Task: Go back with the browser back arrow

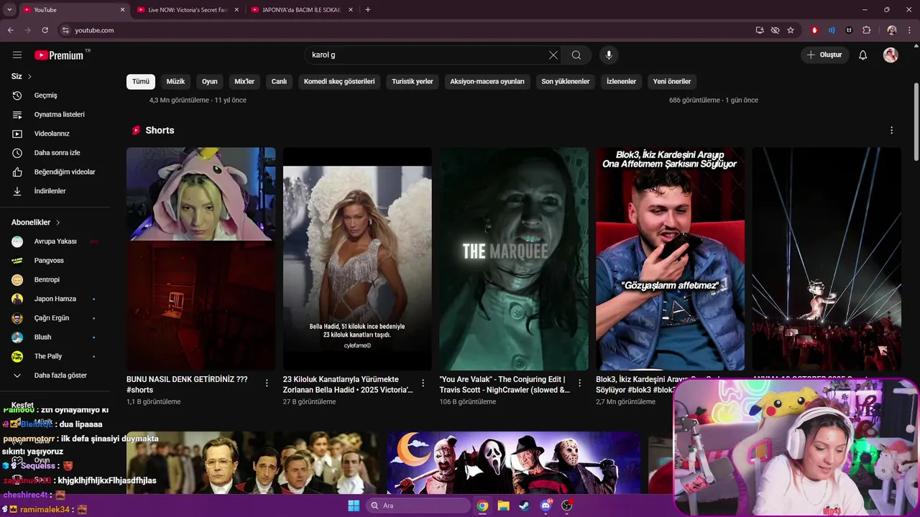Action: (10, 30)
